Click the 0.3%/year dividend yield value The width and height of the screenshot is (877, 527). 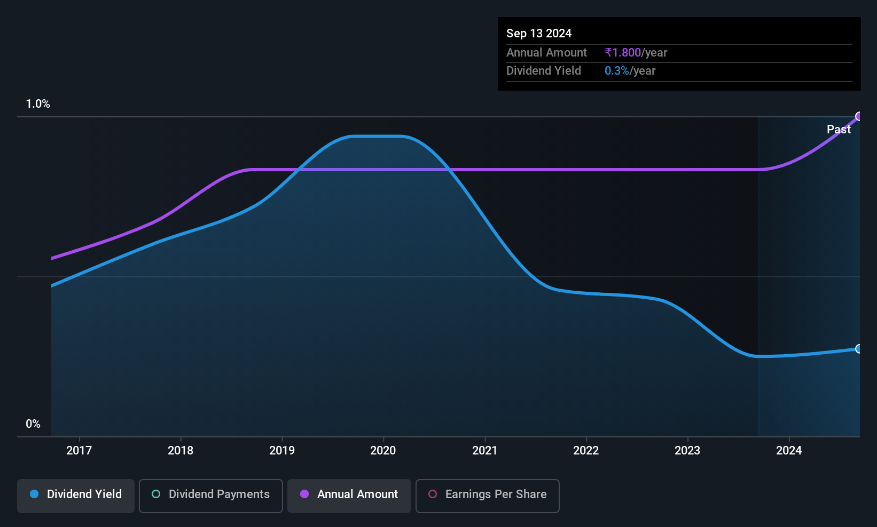tap(630, 70)
